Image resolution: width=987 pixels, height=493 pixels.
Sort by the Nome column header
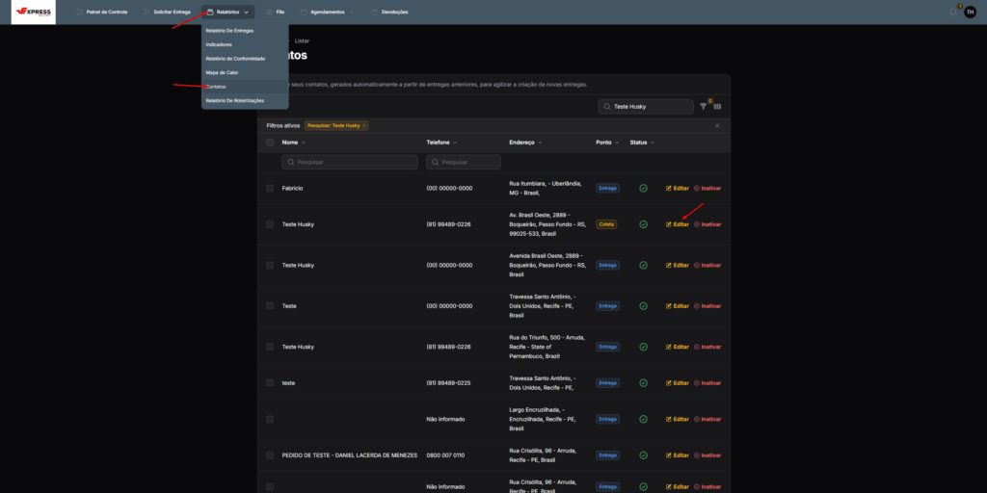click(294, 143)
